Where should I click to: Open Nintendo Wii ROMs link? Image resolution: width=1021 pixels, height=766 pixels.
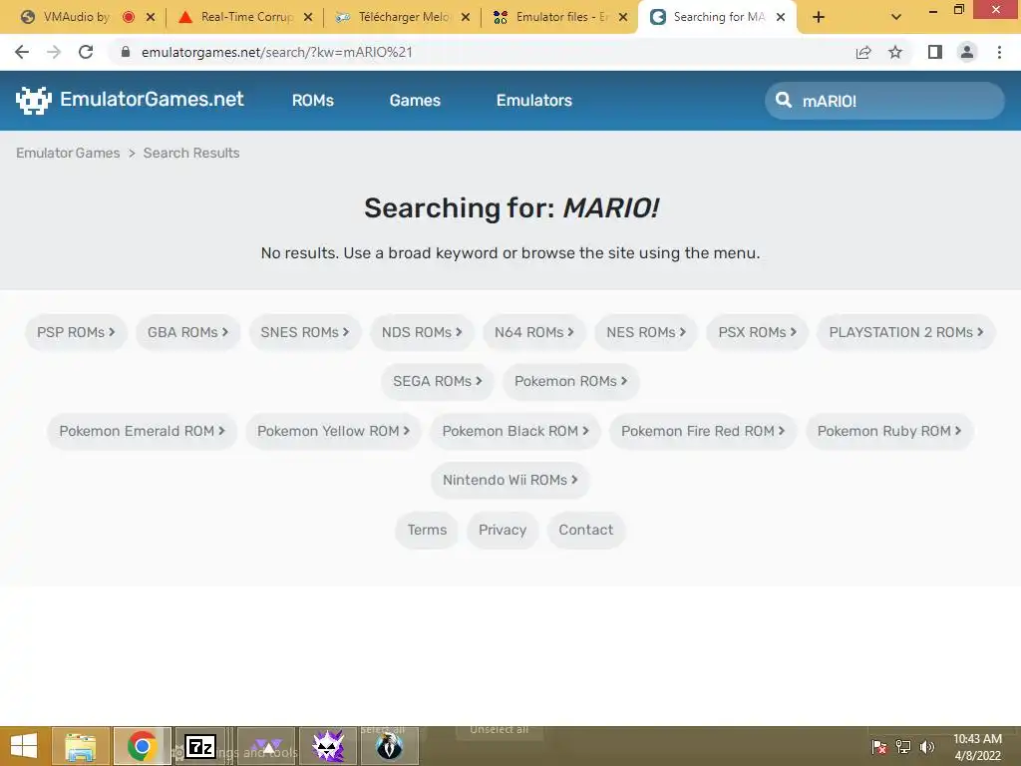click(510, 480)
